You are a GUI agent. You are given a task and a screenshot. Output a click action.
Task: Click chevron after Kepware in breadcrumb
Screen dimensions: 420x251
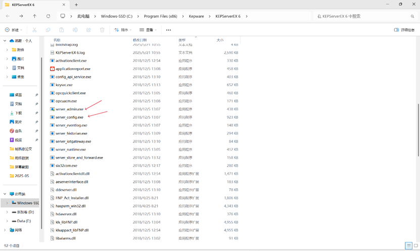click(x=210, y=16)
